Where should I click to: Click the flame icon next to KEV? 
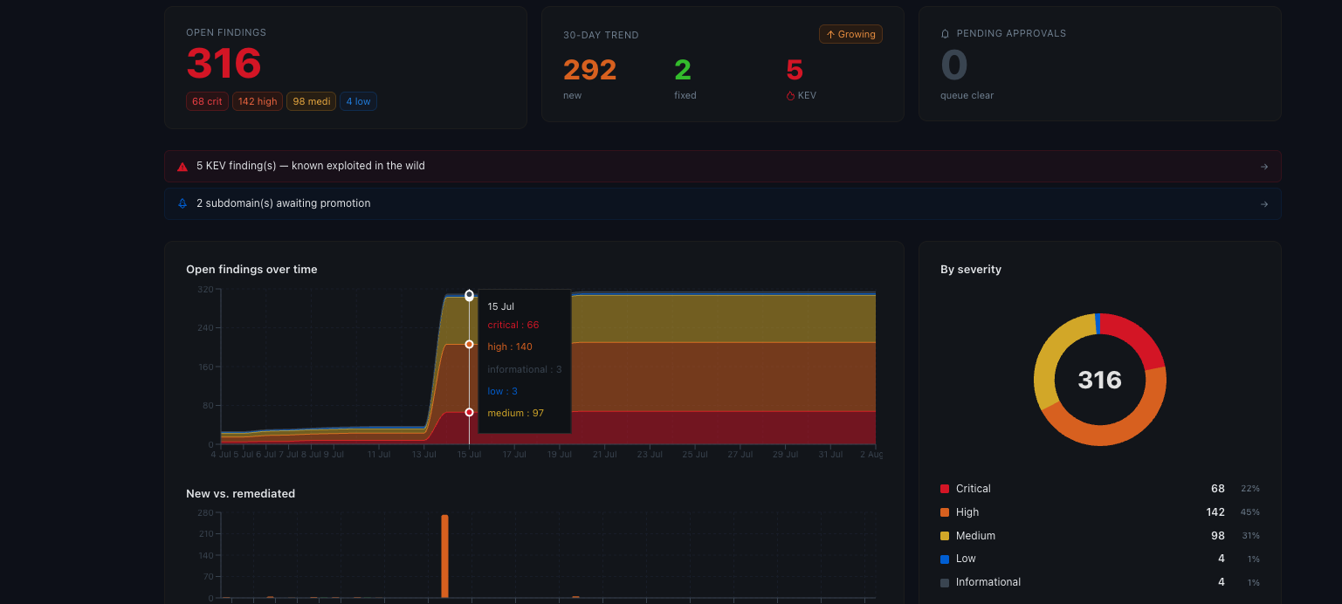click(791, 96)
